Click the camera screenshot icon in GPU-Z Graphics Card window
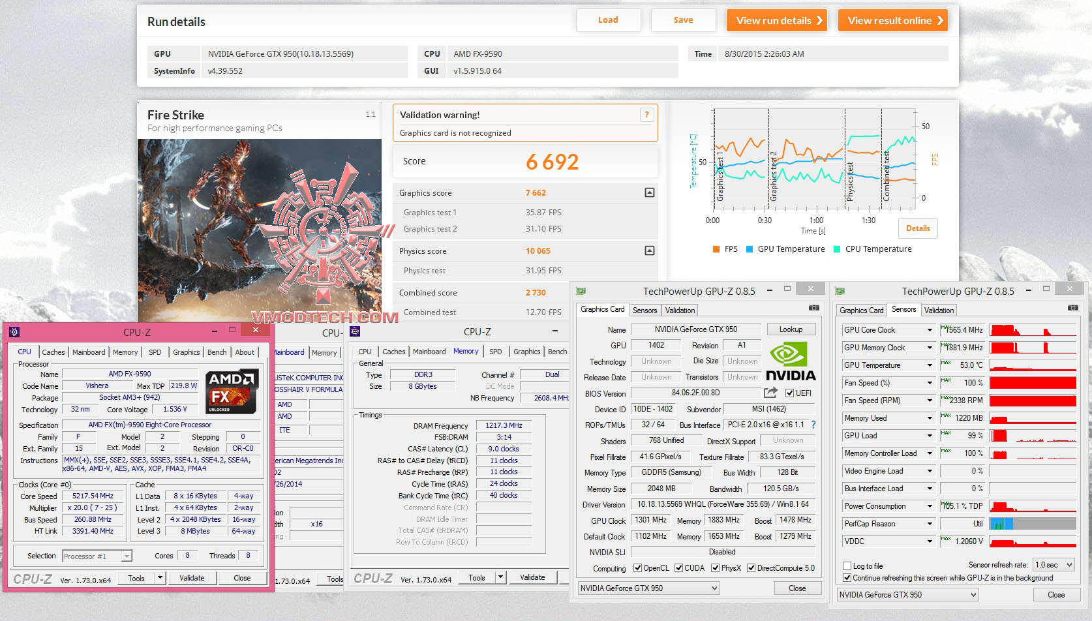Image resolution: width=1092 pixels, height=621 pixels. [813, 307]
